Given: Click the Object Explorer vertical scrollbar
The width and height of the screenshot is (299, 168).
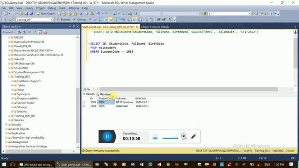Looking at the screenshot, I should tap(78, 115).
